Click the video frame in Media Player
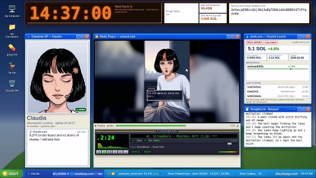 pos(167,81)
